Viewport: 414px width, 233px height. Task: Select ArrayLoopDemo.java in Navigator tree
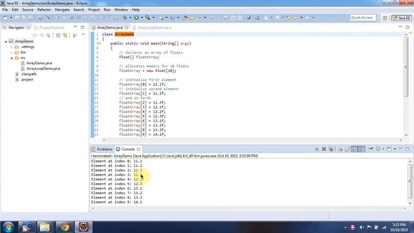[43, 69]
